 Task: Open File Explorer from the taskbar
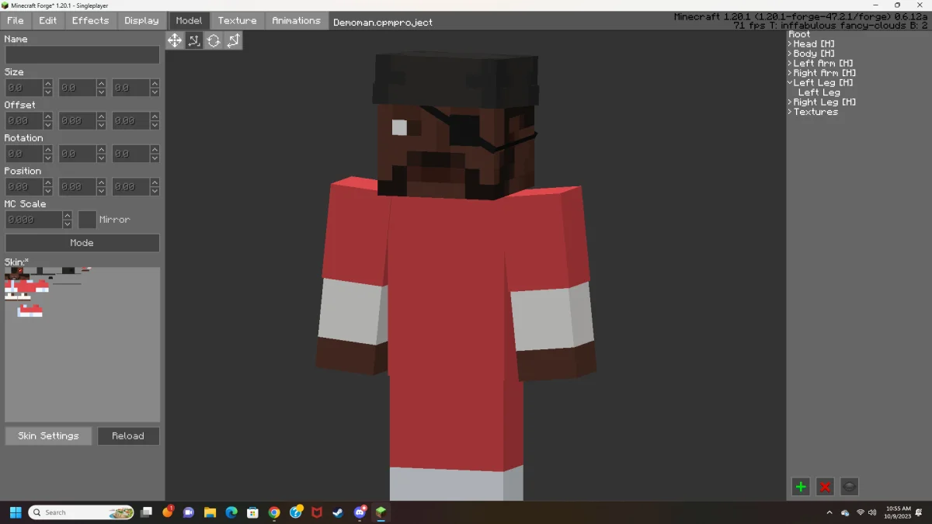click(210, 512)
